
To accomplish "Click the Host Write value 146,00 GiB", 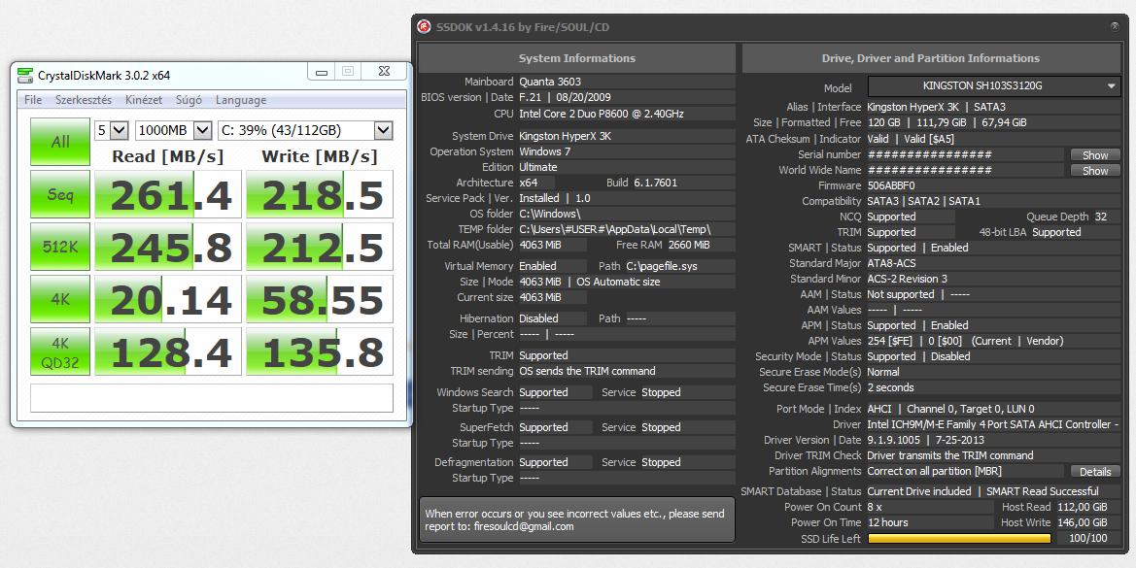I will pyautogui.click(x=1083, y=522).
